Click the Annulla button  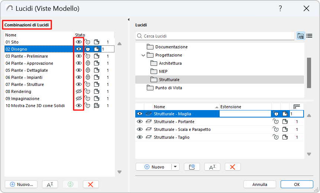pyautogui.click(x=260, y=184)
